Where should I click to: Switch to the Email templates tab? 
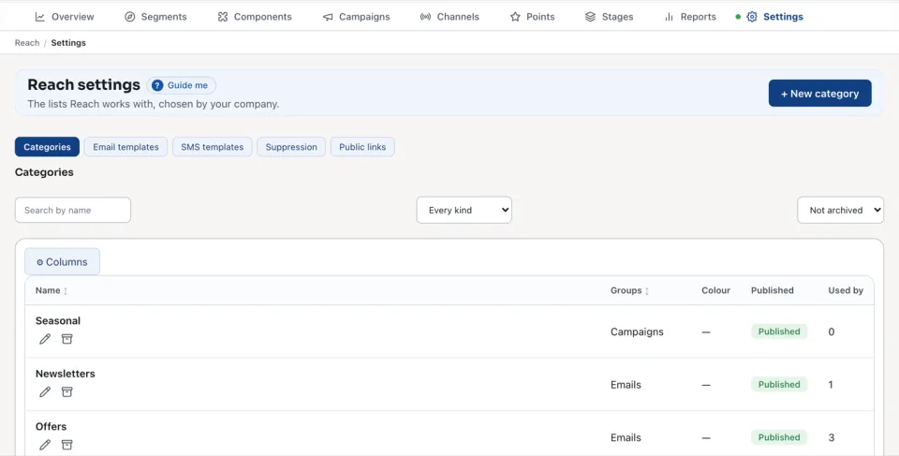(125, 147)
